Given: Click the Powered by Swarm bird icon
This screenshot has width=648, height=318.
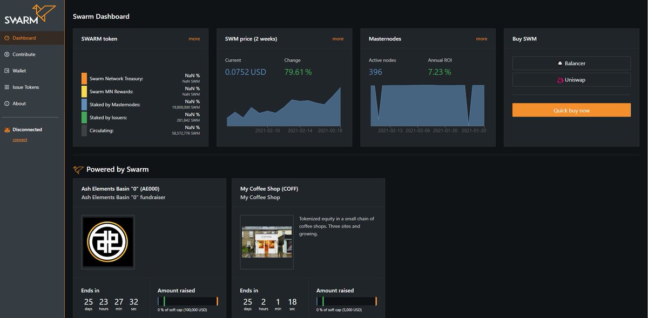Looking at the screenshot, I should tap(78, 169).
